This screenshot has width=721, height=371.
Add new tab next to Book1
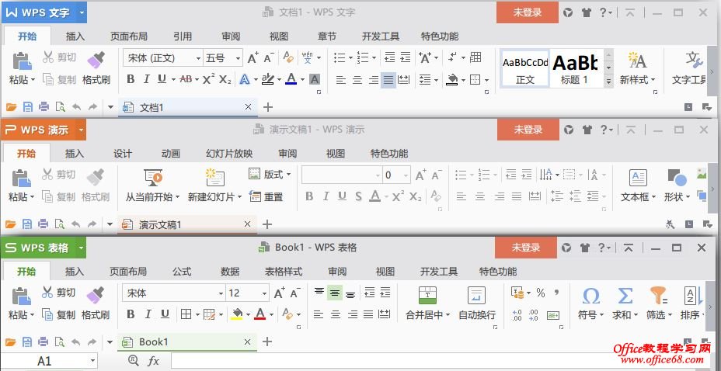tap(267, 342)
